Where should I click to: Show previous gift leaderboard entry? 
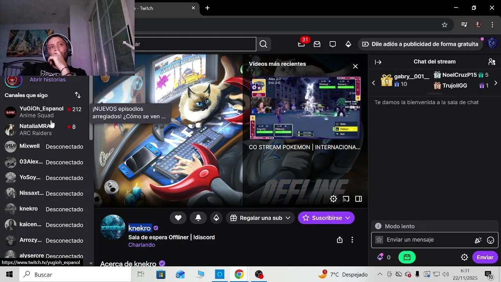click(x=373, y=83)
